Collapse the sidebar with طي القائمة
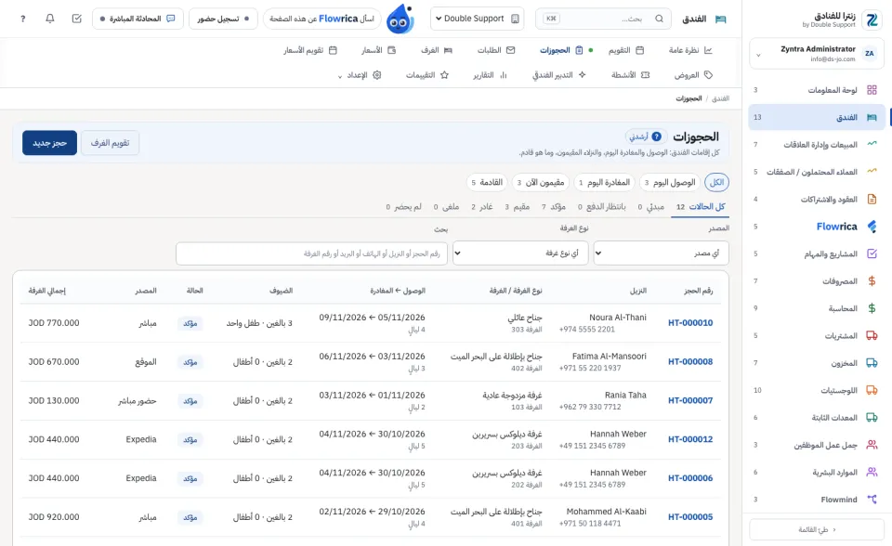Viewport: 892px width, 546px height. click(x=817, y=529)
